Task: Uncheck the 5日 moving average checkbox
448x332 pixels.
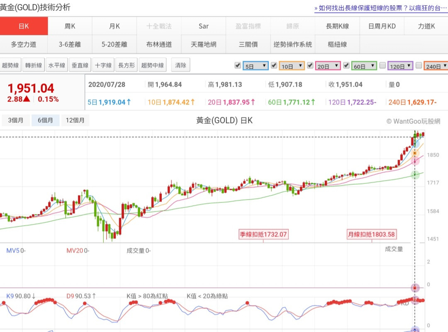Action: click(238, 65)
